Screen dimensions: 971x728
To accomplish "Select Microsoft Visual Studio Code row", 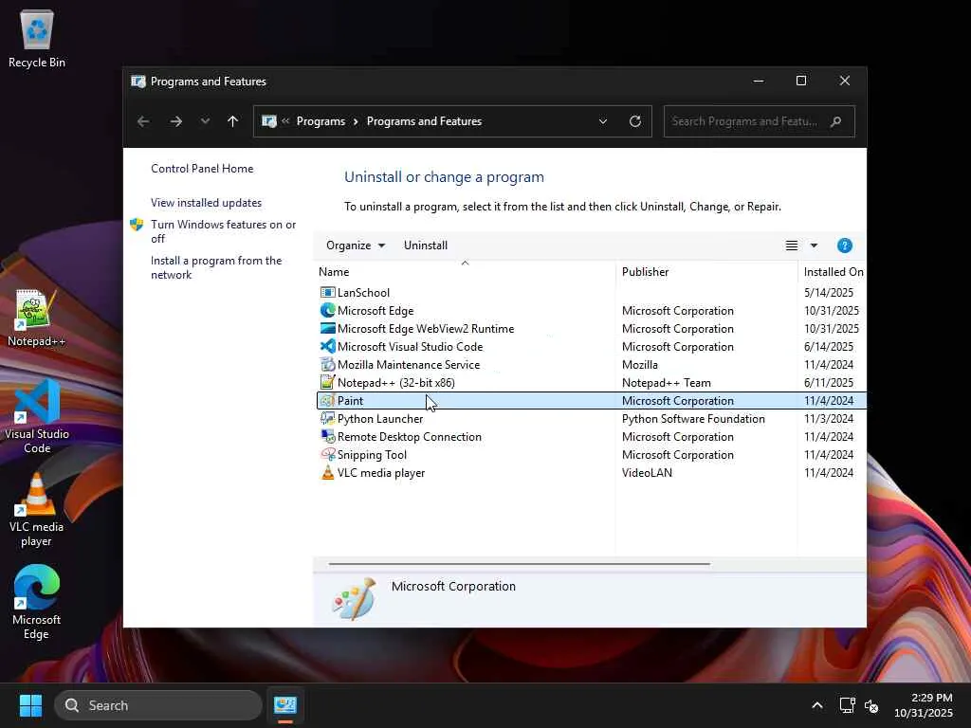I will (x=592, y=347).
